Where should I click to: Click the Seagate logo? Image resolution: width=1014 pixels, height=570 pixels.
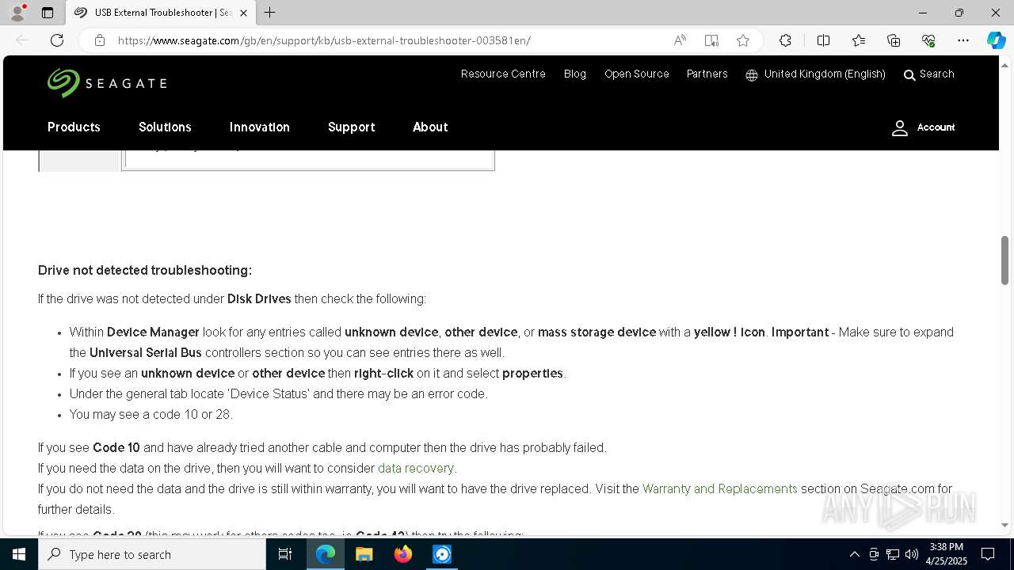(x=107, y=83)
